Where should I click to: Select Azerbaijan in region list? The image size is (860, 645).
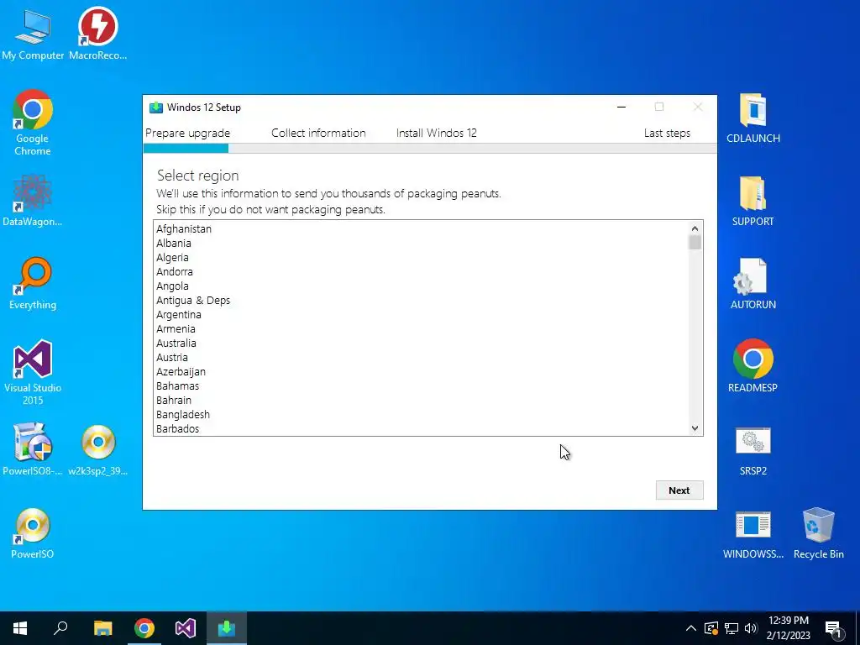[x=422, y=371]
